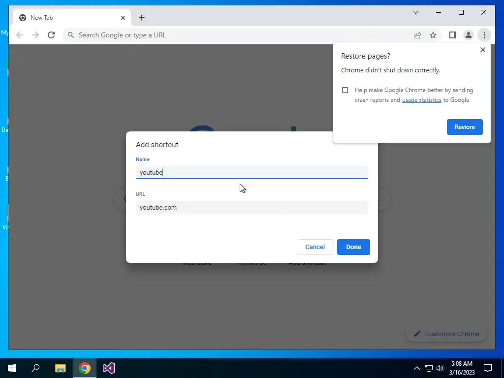
Task: Confirm shortcut with Done button
Action: pyautogui.click(x=353, y=247)
